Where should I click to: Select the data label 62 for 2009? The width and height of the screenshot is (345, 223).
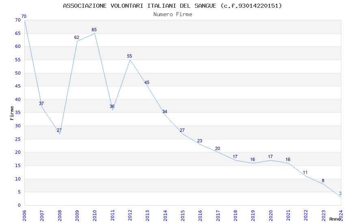click(77, 37)
